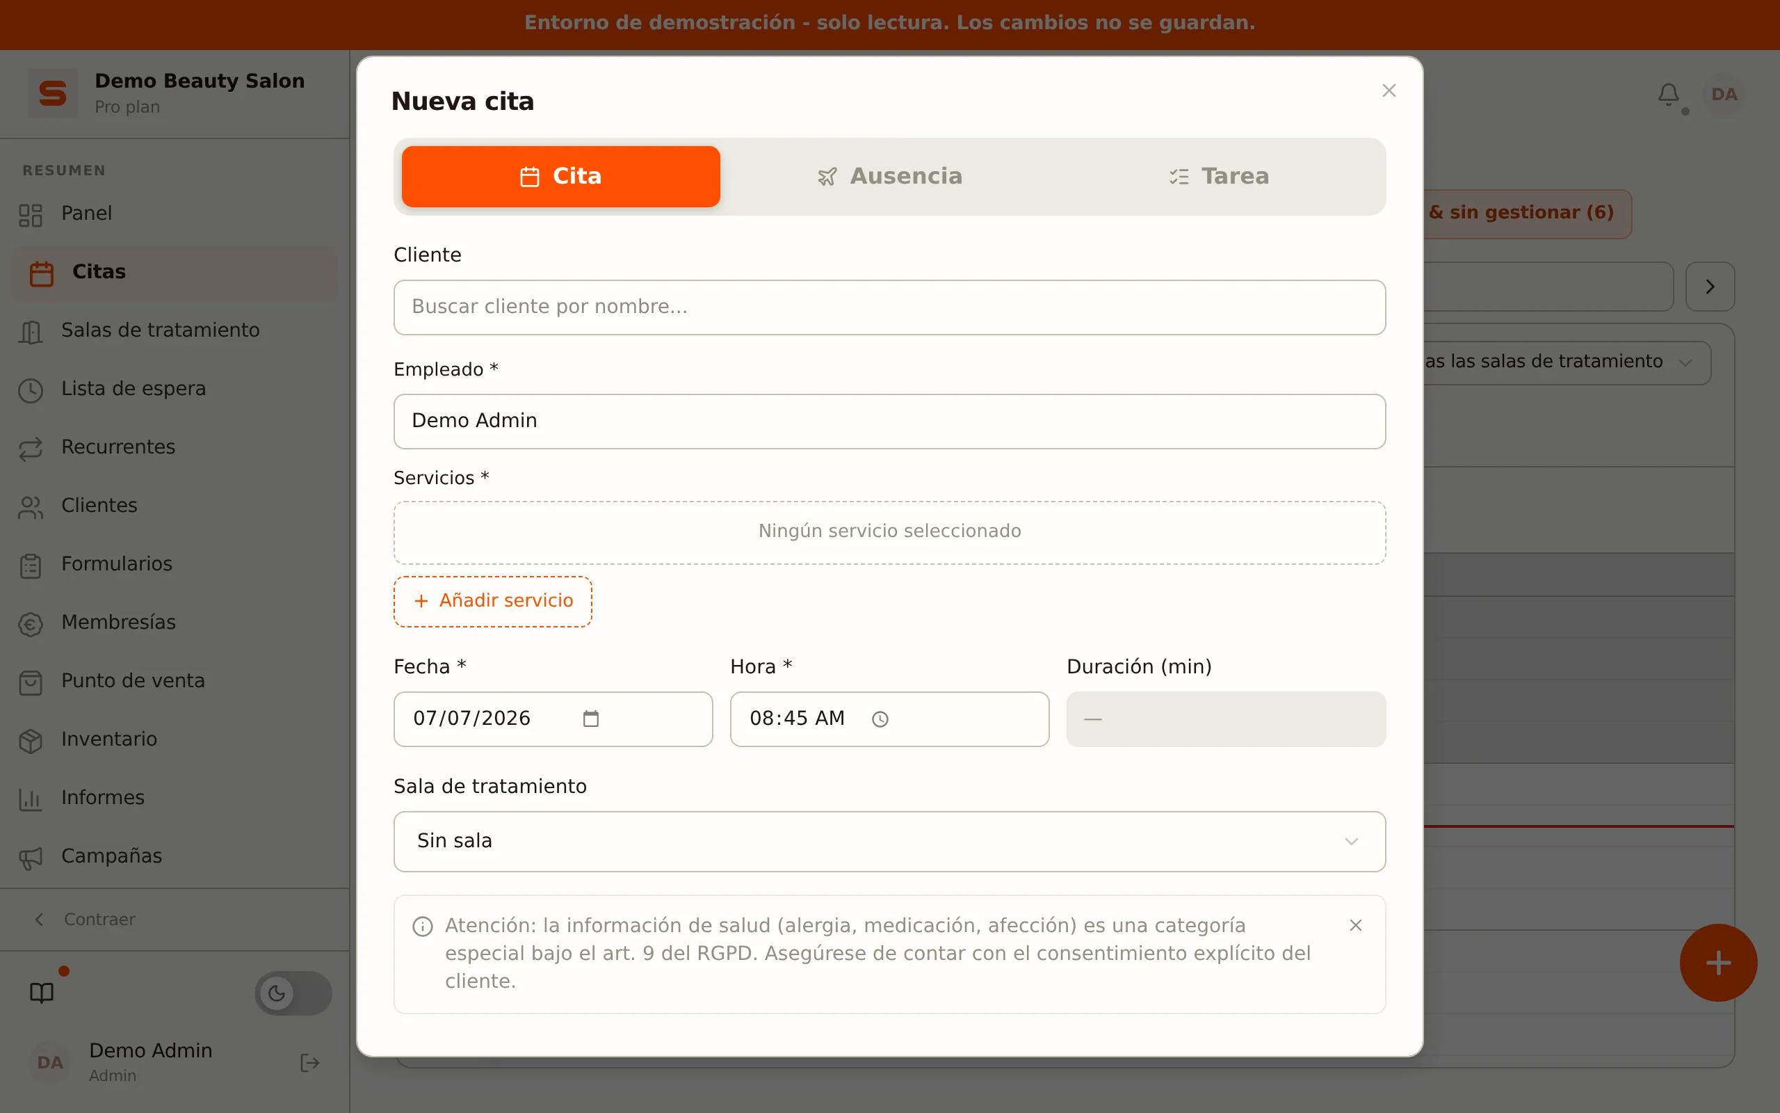Open Lista de espera menu item
Screen dimensions: 1780x1113
(175, 389)
